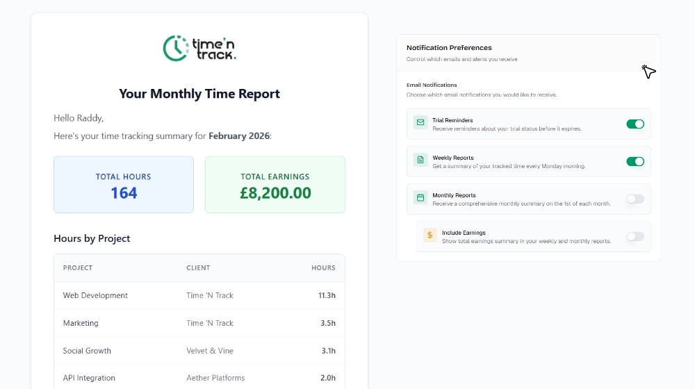Turn off the Trial Reminders toggle
Image resolution: width=695 pixels, height=389 pixels.
tap(635, 124)
